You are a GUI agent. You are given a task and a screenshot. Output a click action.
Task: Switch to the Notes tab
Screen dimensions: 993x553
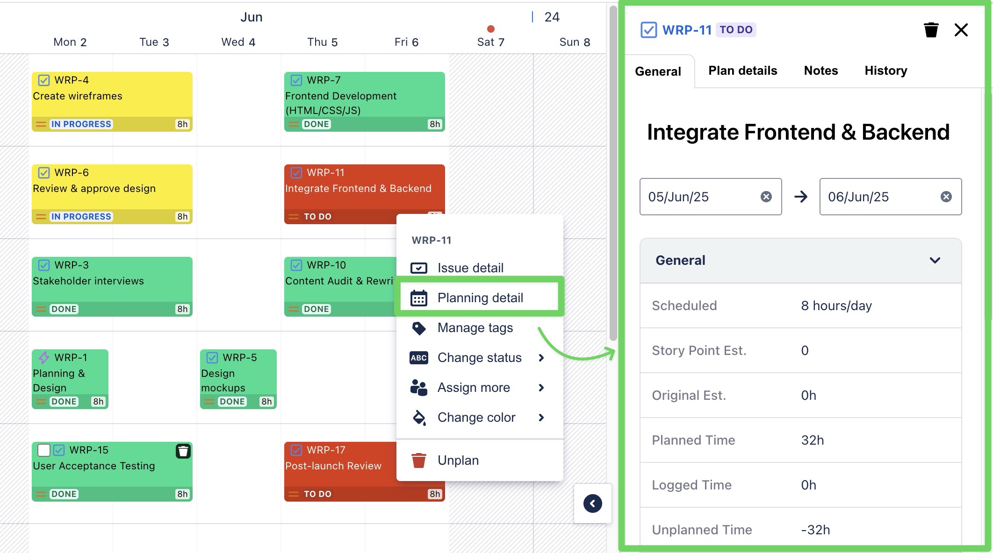point(820,71)
